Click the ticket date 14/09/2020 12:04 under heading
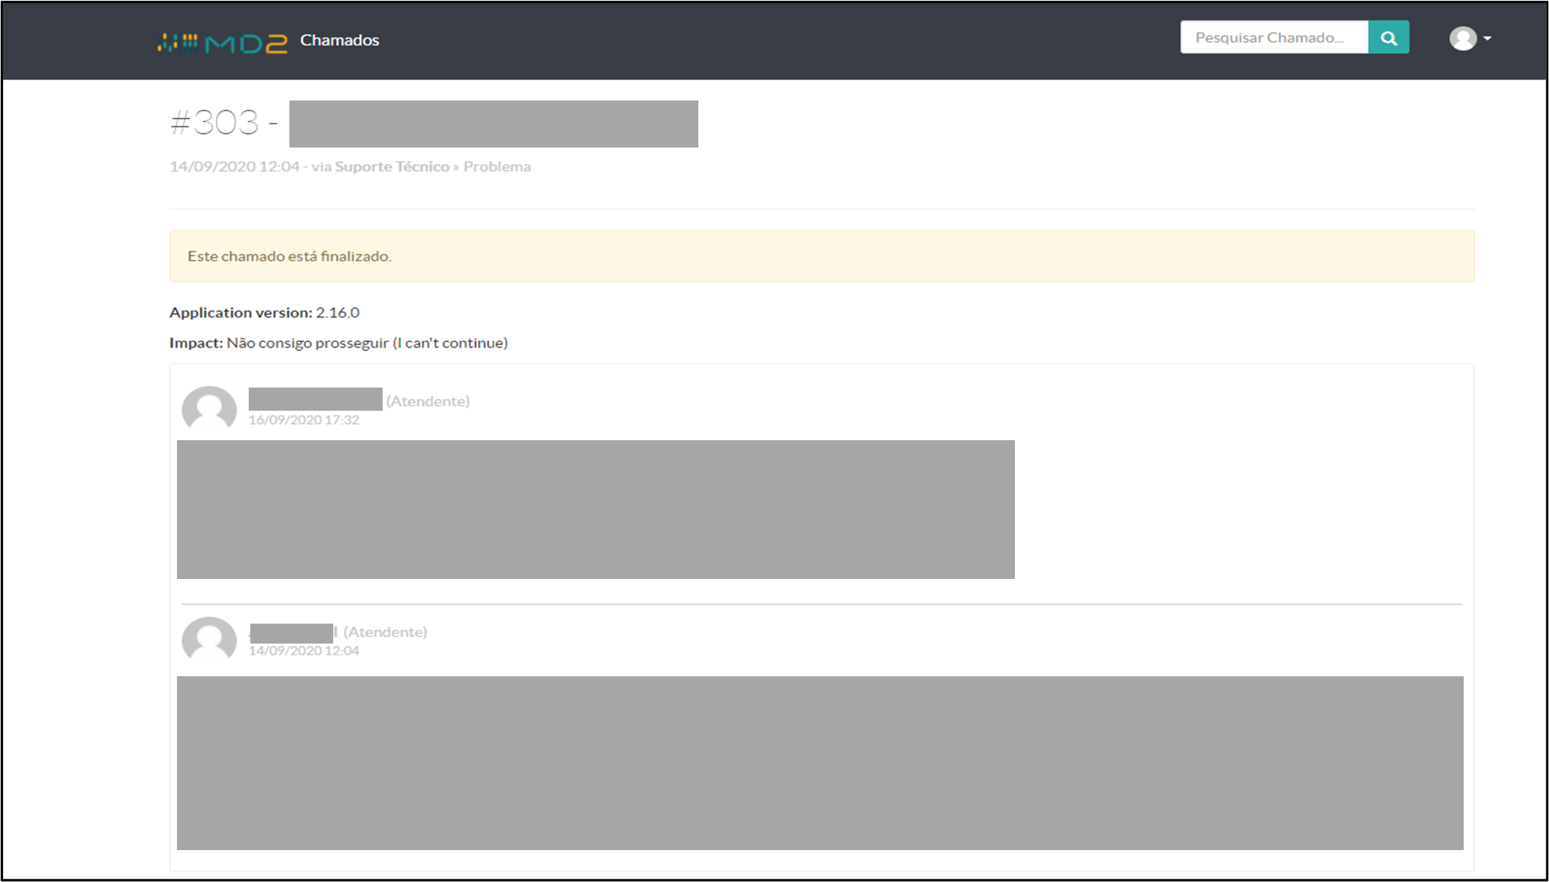The width and height of the screenshot is (1549, 882). [234, 167]
